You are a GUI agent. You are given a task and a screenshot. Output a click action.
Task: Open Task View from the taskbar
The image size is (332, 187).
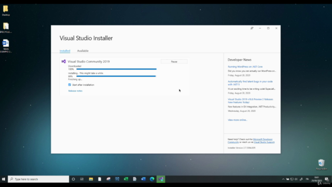click(x=82, y=179)
